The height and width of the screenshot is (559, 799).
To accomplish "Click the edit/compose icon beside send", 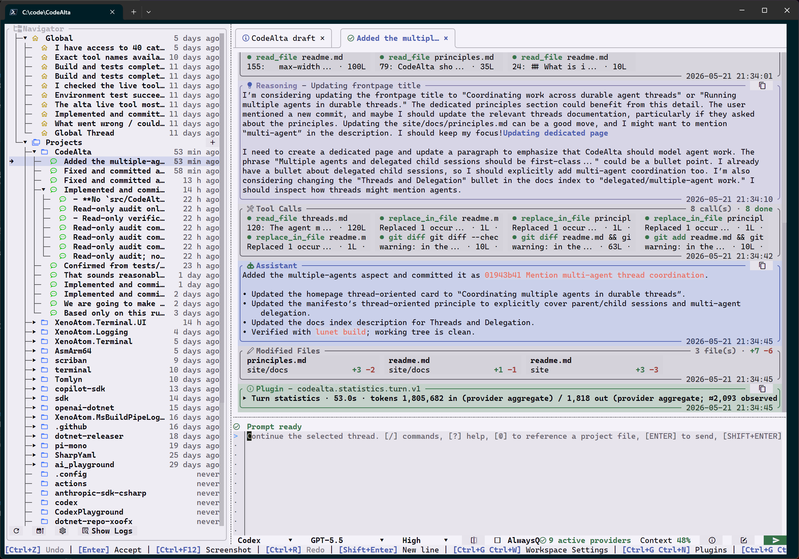I will (x=743, y=540).
